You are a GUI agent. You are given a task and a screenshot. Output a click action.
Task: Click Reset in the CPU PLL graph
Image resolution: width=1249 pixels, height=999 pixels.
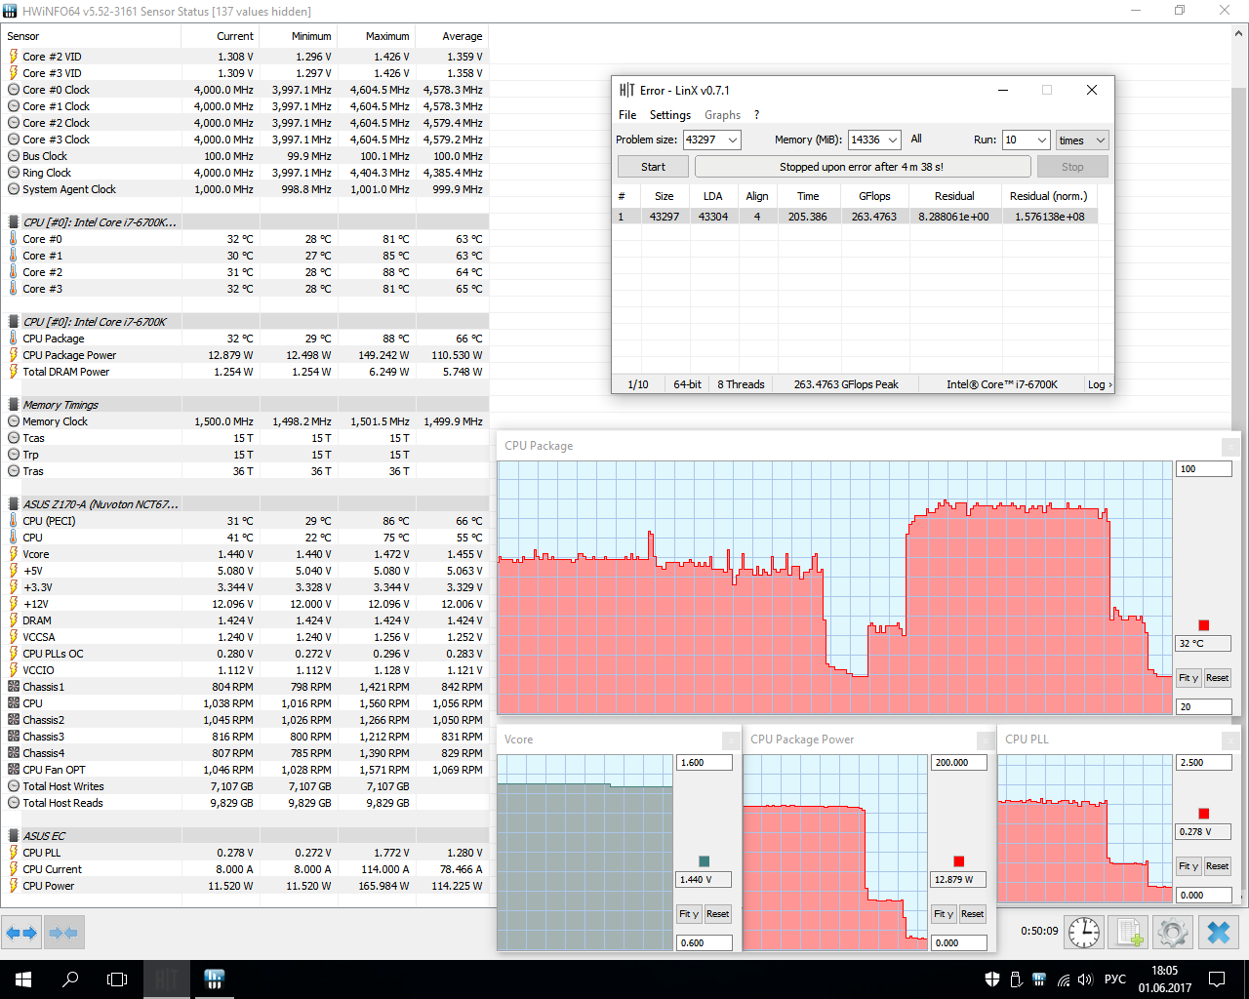(1217, 866)
